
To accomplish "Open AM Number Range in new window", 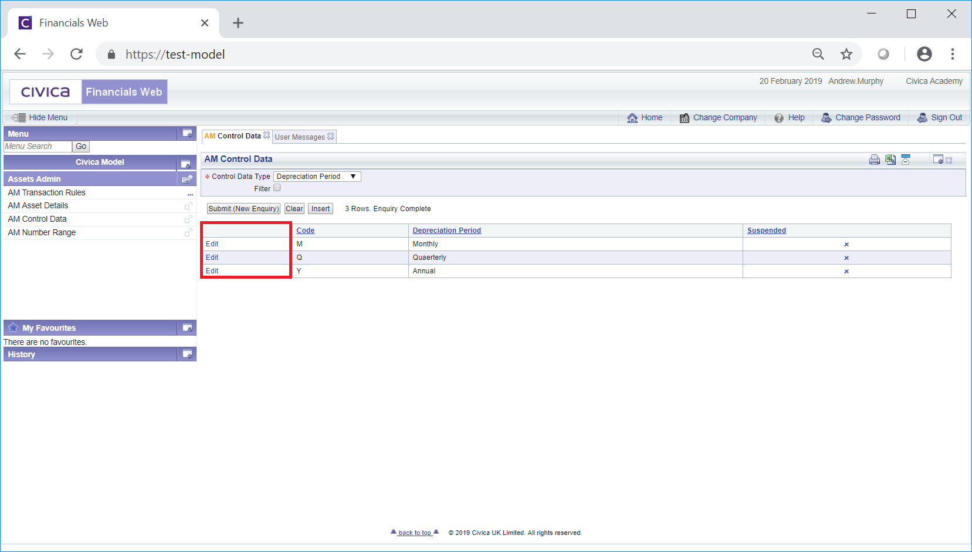I will (x=188, y=233).
